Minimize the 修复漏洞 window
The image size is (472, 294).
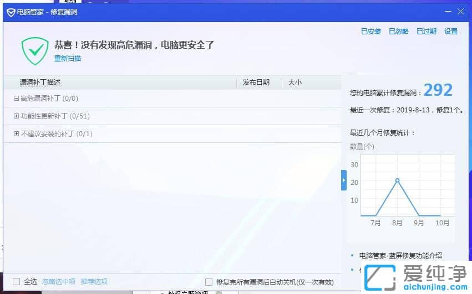coord(448,12)
